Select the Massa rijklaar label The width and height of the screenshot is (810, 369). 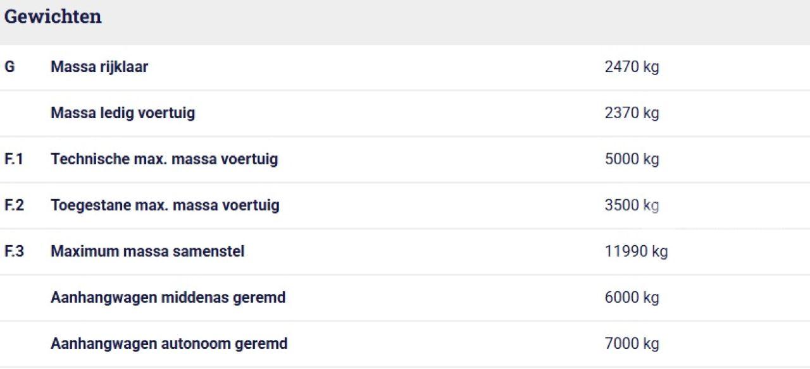click(99, 67)
